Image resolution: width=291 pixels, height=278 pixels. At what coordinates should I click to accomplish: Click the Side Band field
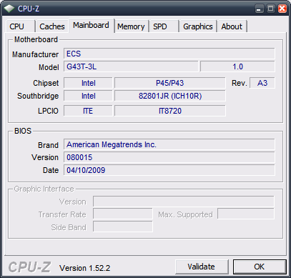click(123, 227)
